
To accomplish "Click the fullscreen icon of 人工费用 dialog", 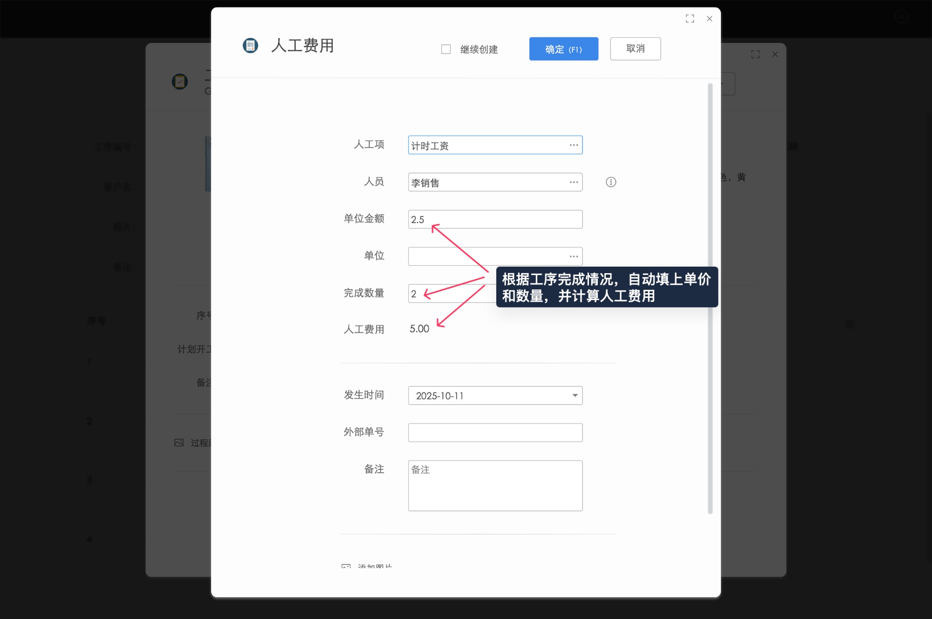I will click(x=690, y=19).
